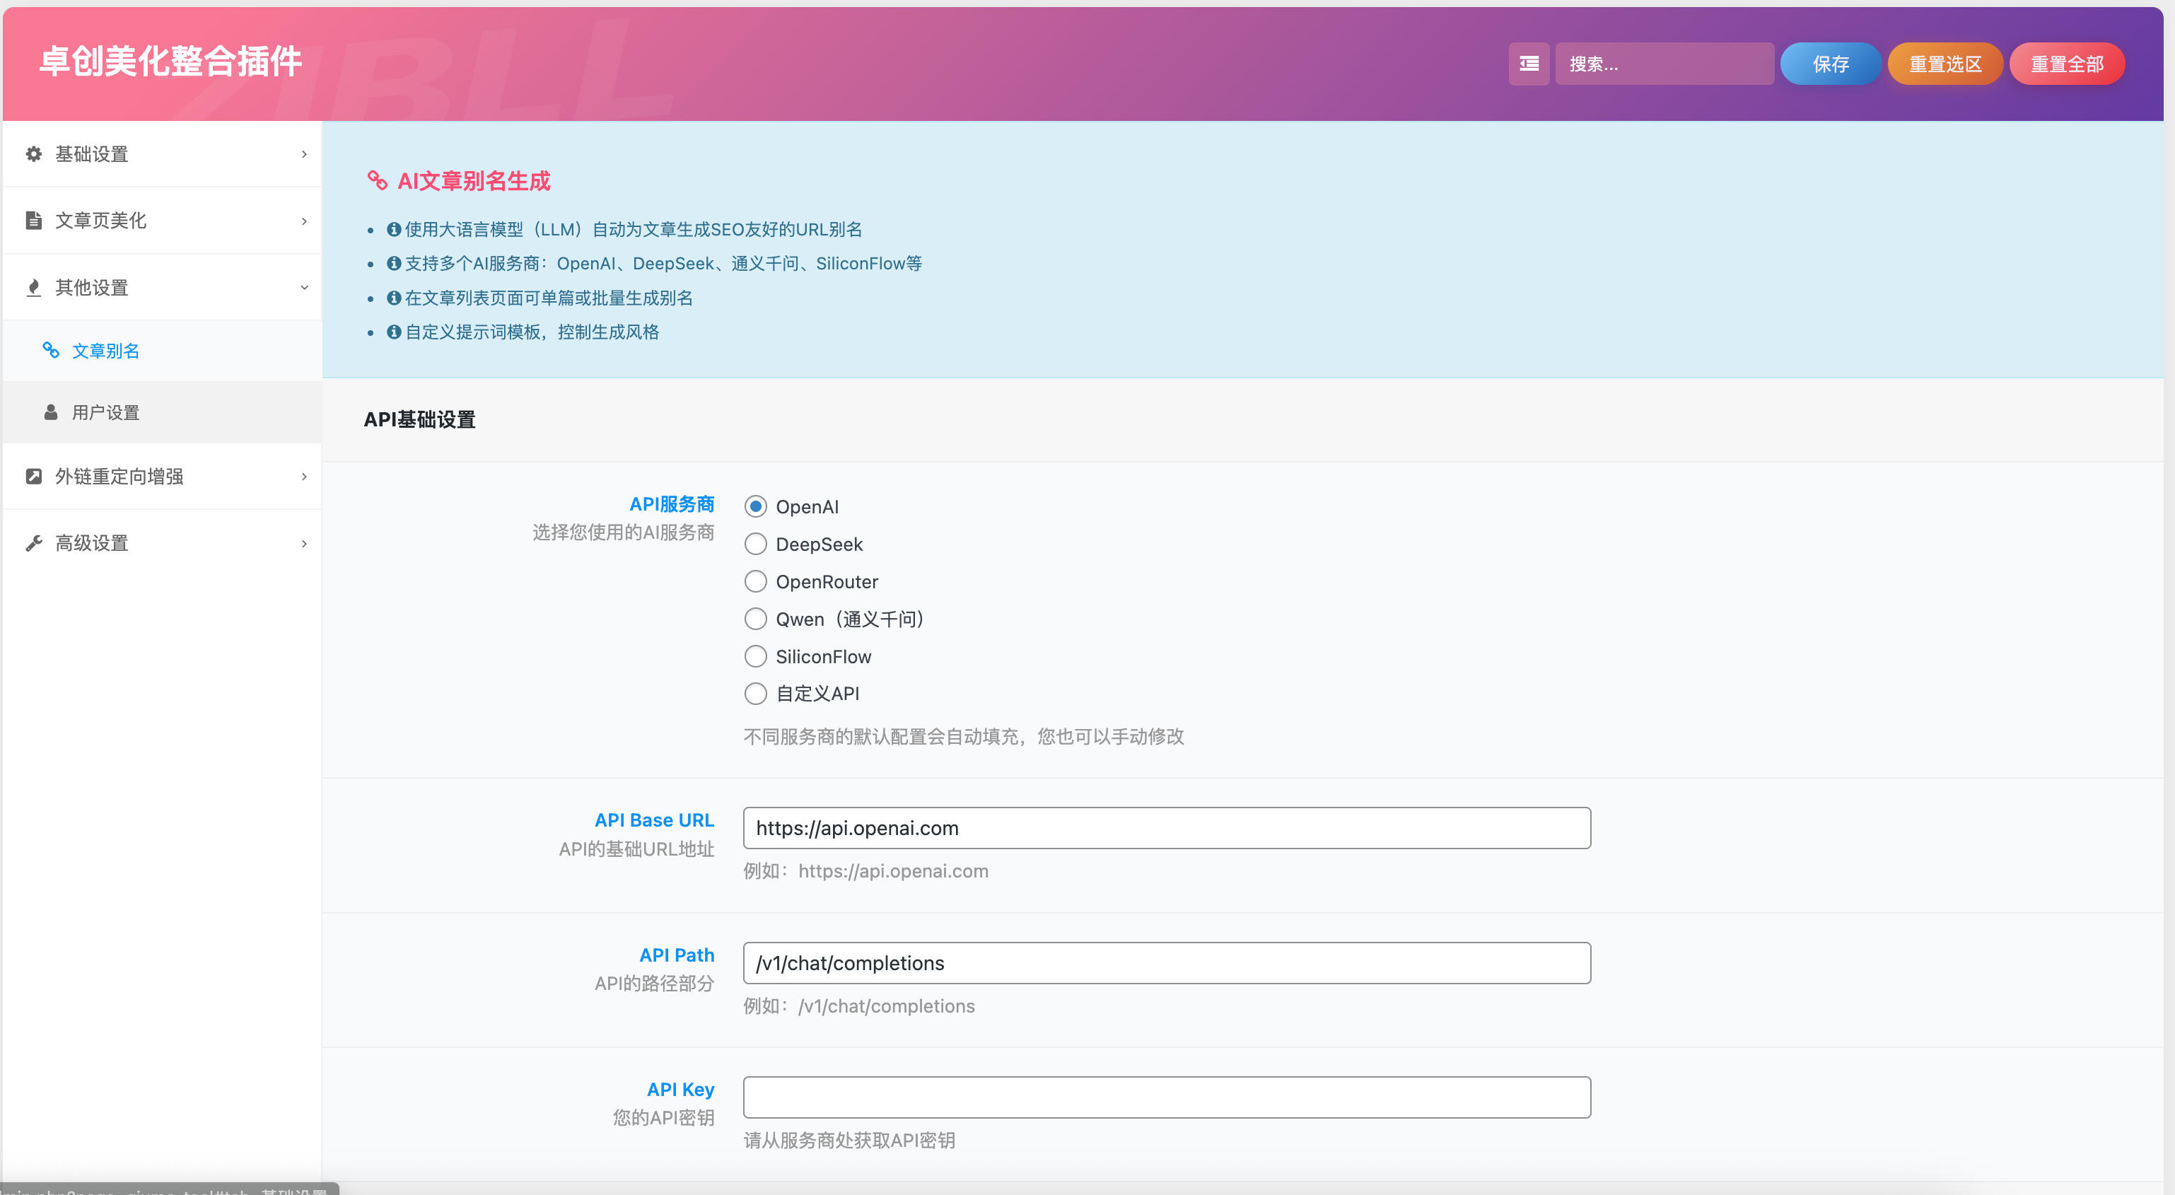Click the 重置选区 button

1944,64
